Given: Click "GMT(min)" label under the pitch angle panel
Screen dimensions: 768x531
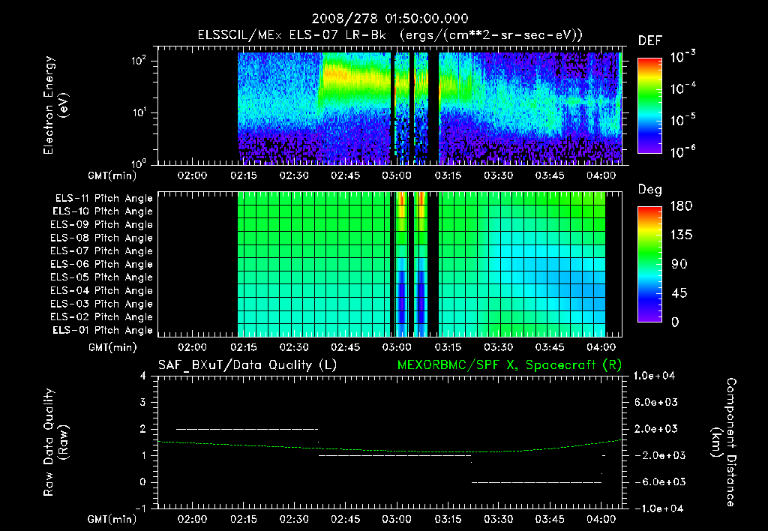Looking at the screenshot, I should click(x=112, y=347).
